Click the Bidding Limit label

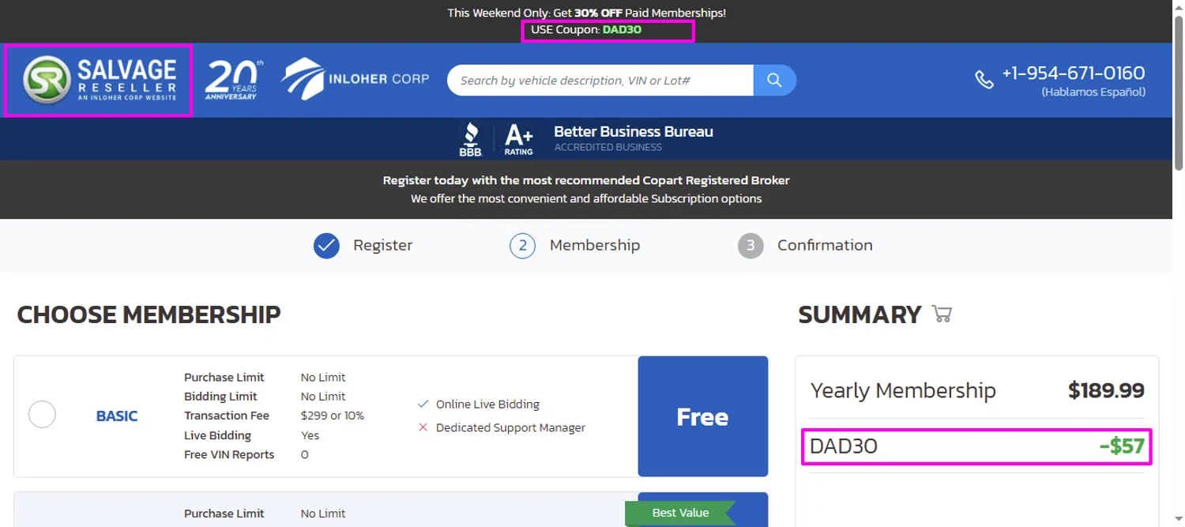coord(220,397)
